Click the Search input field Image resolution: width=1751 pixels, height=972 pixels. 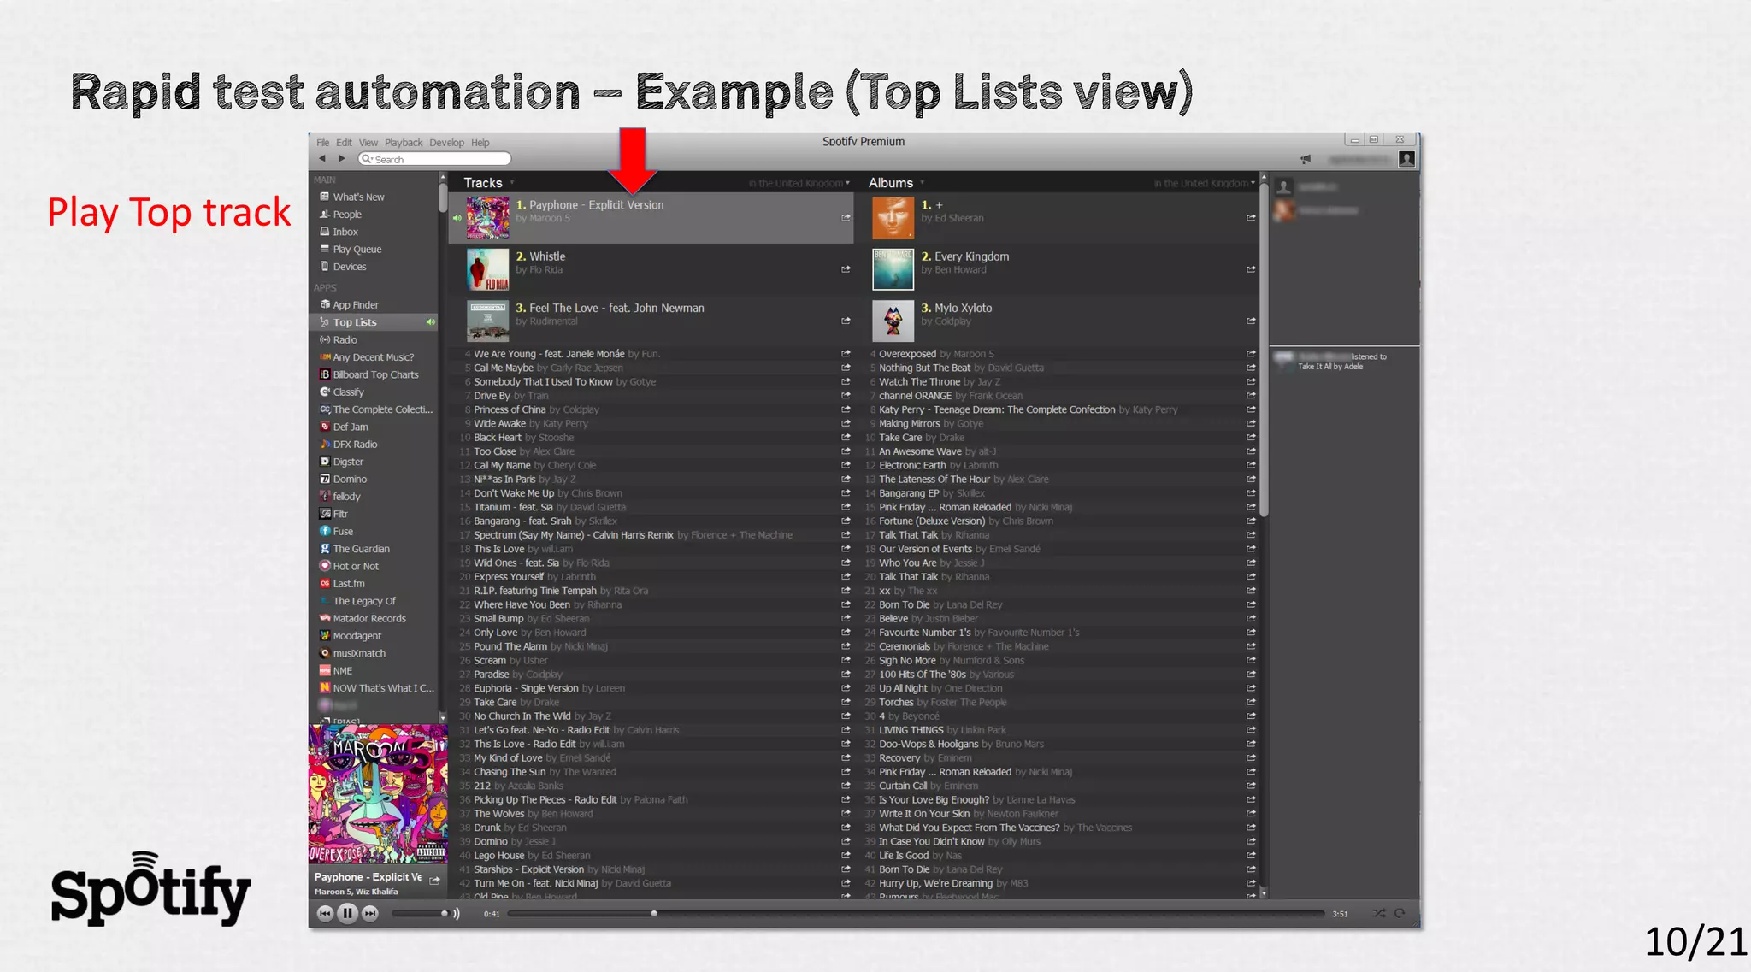tap(436, 159)
